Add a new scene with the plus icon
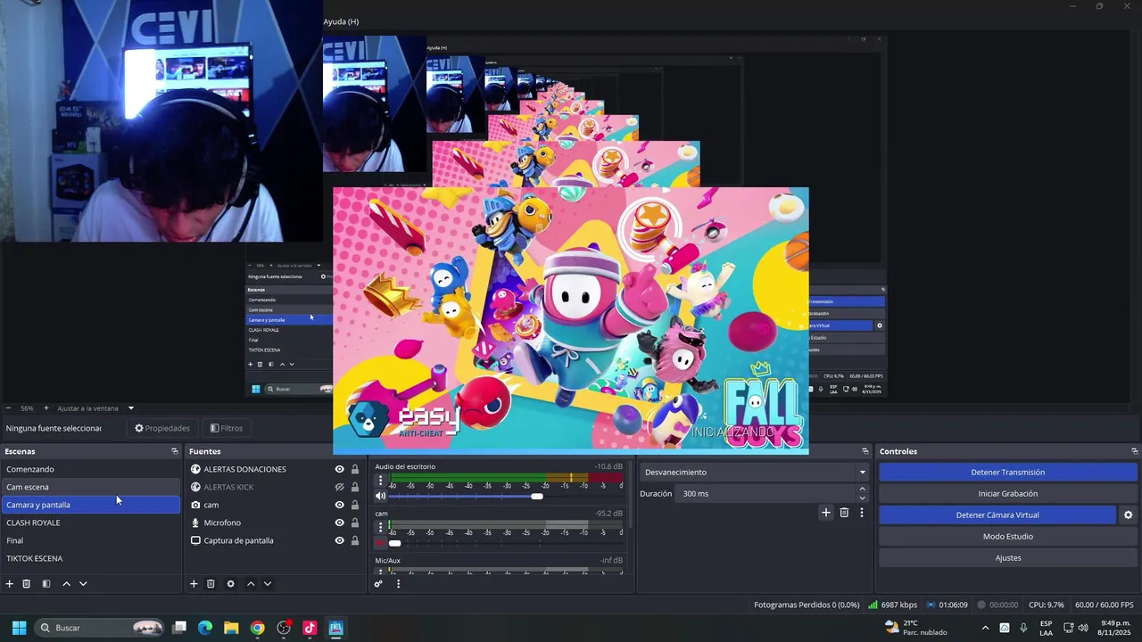Viewport: 1142px width, 642px height. click(10, 584)
